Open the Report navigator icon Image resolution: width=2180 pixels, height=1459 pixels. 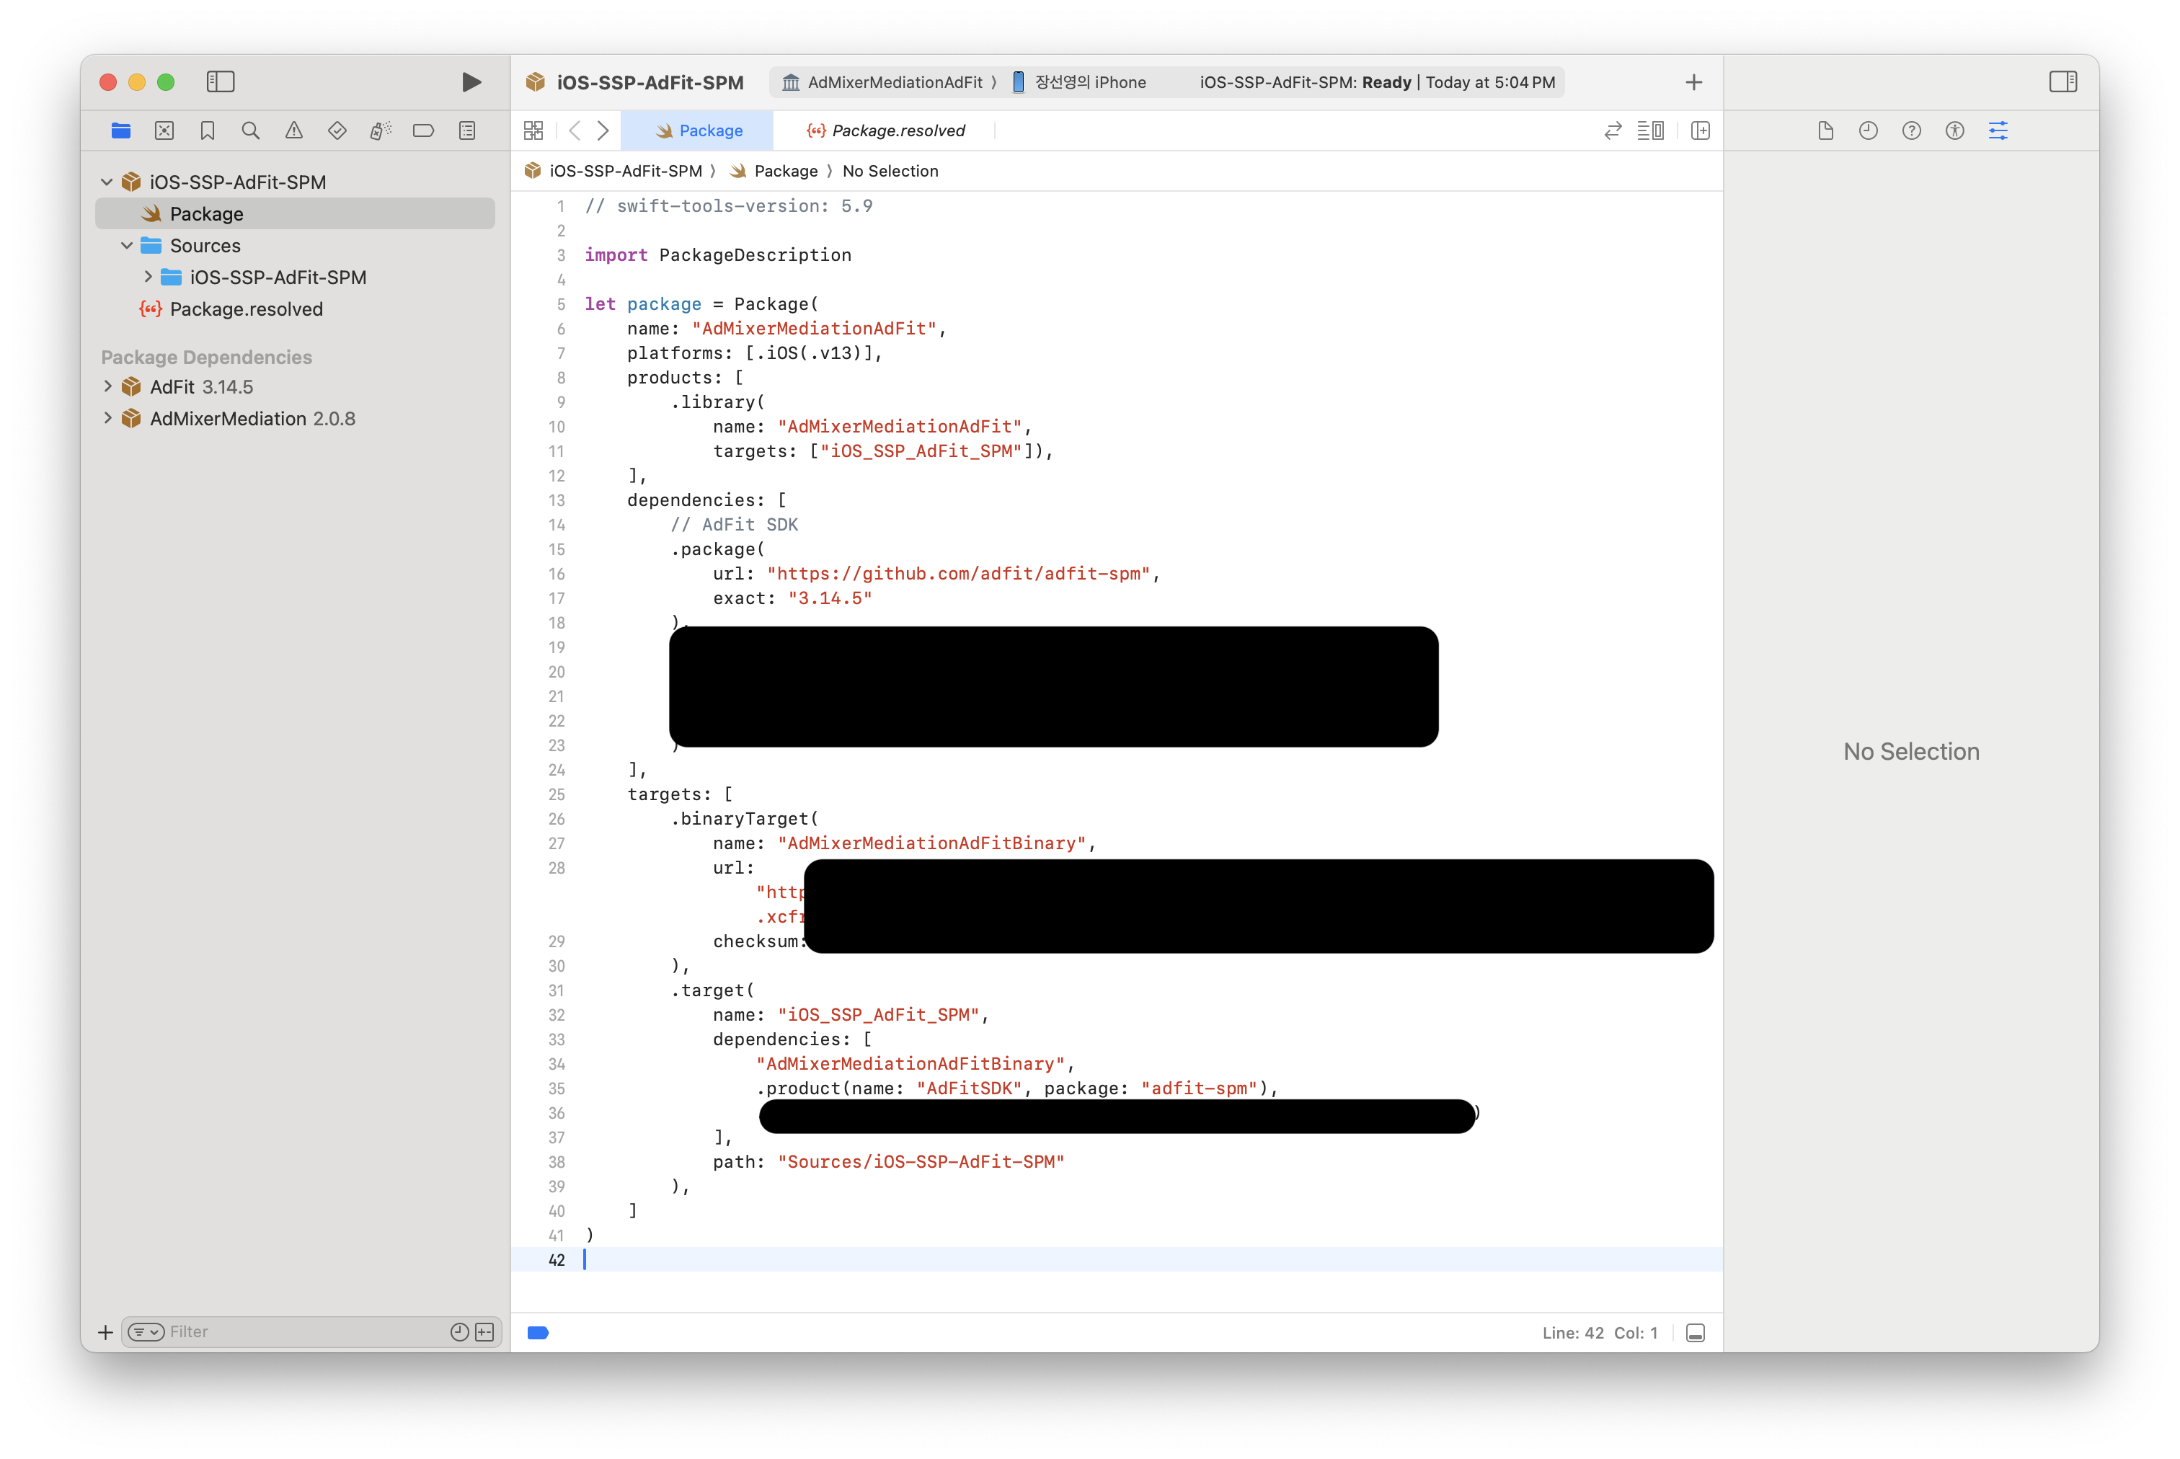467,130
